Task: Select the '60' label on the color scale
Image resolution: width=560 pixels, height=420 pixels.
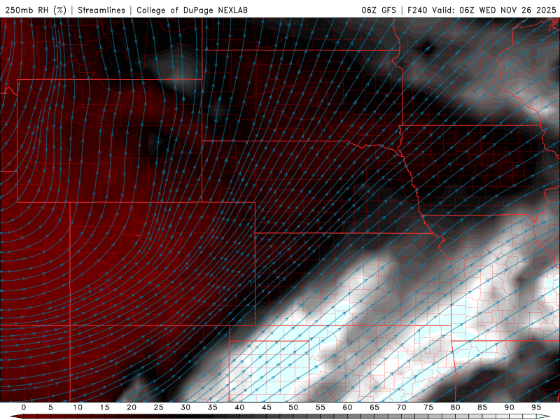Action: click(347, 407)
